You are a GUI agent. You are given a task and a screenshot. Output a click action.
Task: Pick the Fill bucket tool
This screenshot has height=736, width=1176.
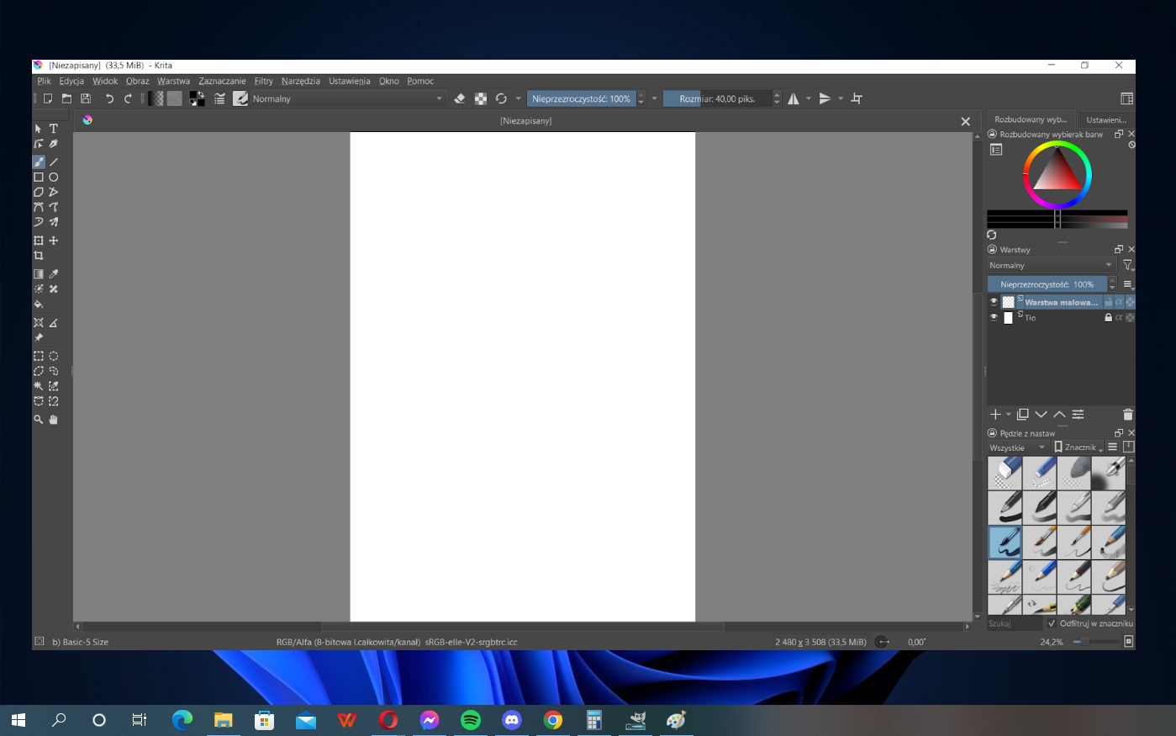click(39, 304)
